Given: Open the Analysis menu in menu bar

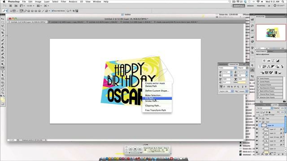Looking at the screenshot, I should [73, 2].
